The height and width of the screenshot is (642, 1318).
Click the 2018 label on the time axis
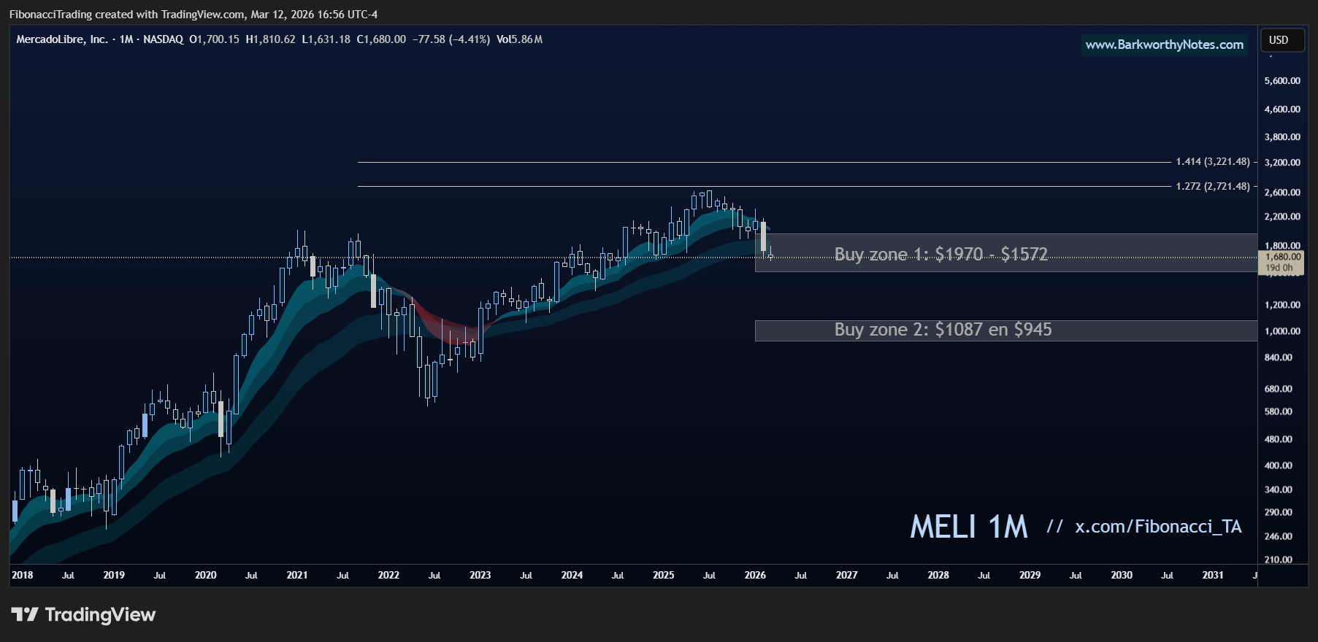pyautogui.click(x=22, y=575)
